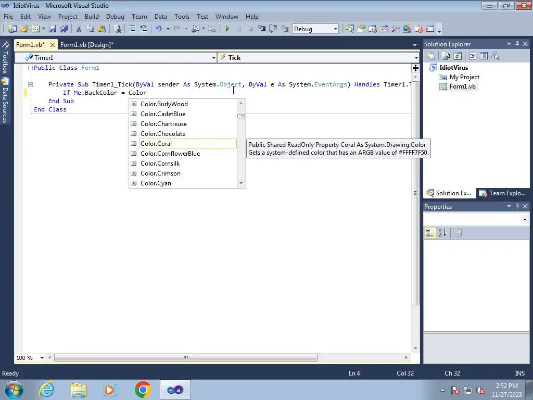This screenshot has height=400, width=533.
Task: Open the Solution Configurations Debug dropdown
Action: click(x=336, y=29)
